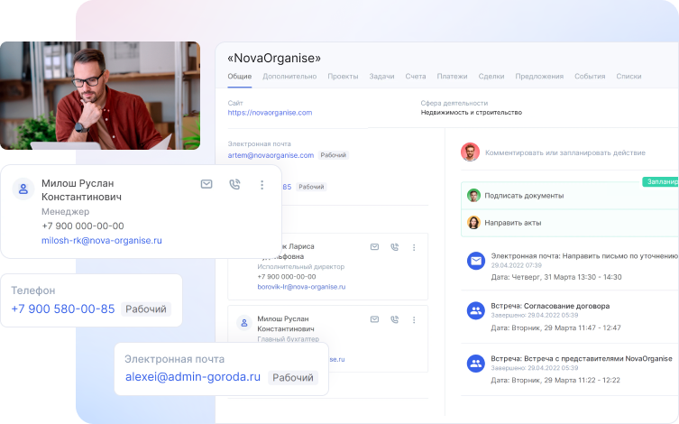Click phone number +7 900 580-00-85
The height and width of the screenshot is (424, 679).
click(63, 309)
